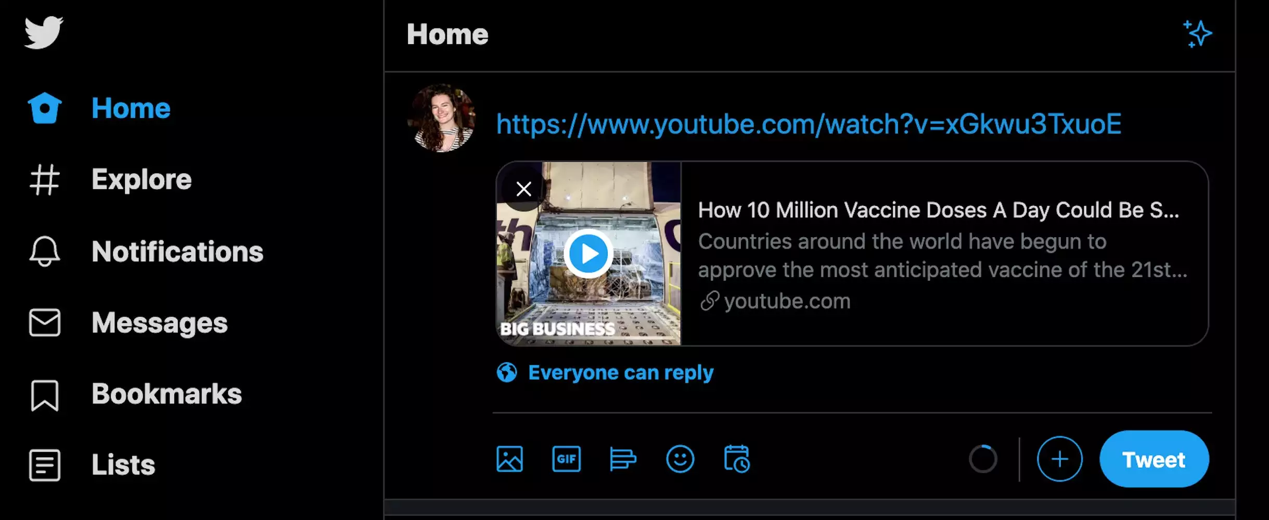This screenshot has height=520, width=1269.
Task: Change who can reply setting
Action: click(x=605, y=372)
